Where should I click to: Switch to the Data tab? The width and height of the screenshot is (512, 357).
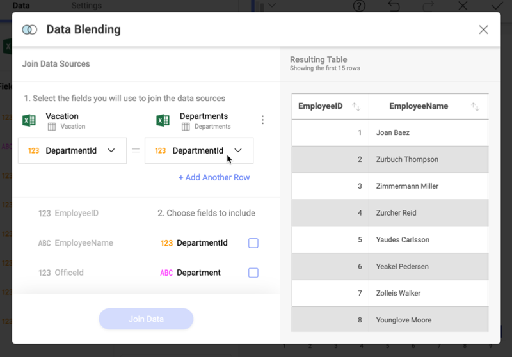20,5
